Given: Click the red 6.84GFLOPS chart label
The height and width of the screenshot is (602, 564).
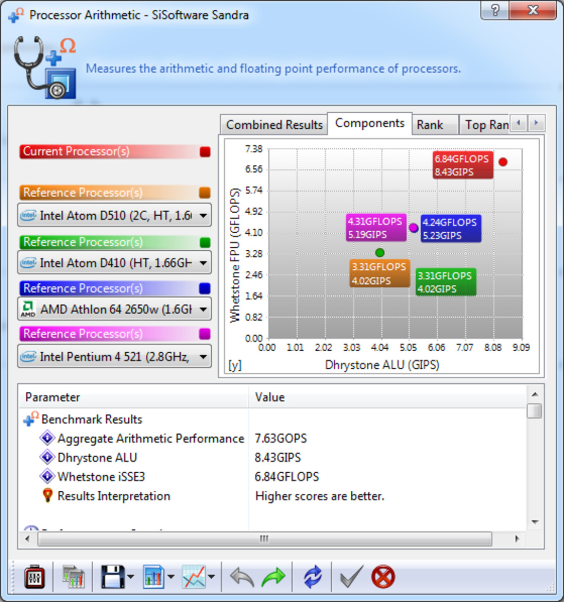Looking at the screenshot, I should tap(463, 165).
